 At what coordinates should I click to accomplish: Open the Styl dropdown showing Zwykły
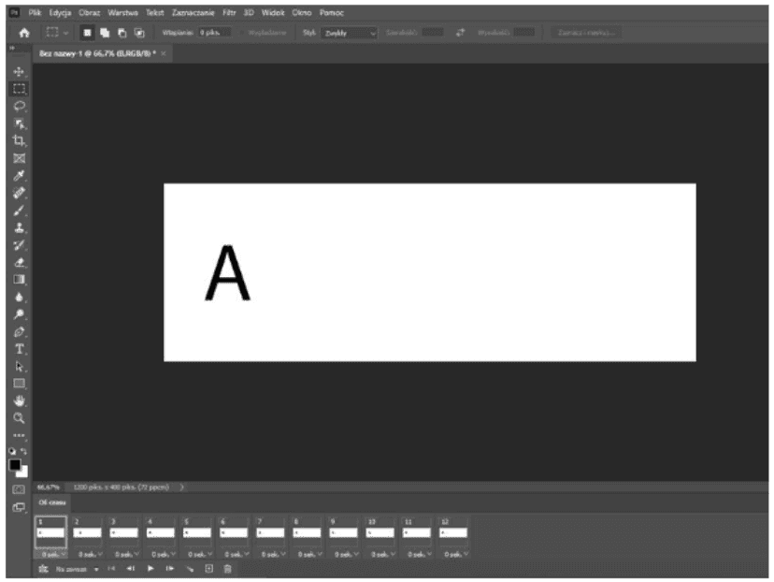coord(349,33)
